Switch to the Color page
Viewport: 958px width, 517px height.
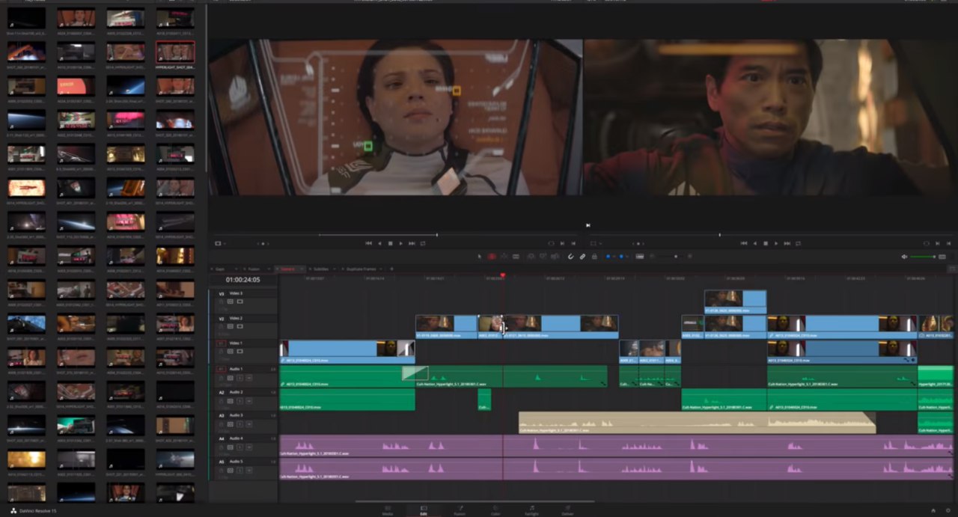[495, 510]
